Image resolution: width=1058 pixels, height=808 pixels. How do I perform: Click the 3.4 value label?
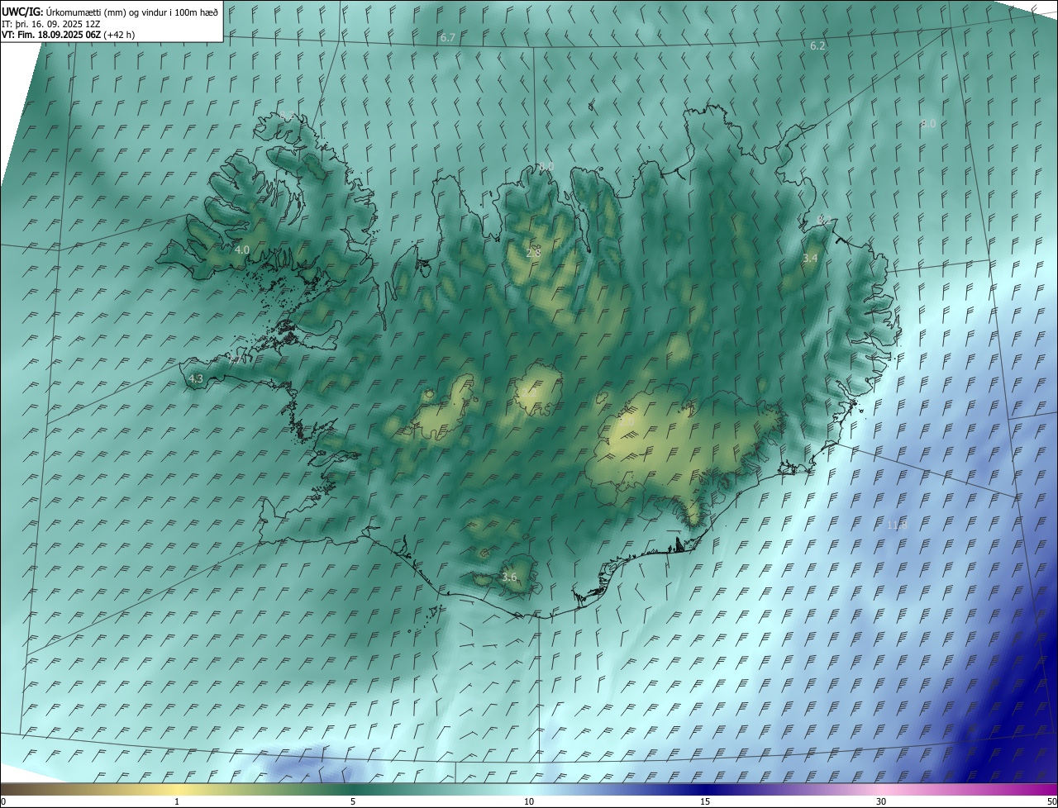(x=810, y=259)
